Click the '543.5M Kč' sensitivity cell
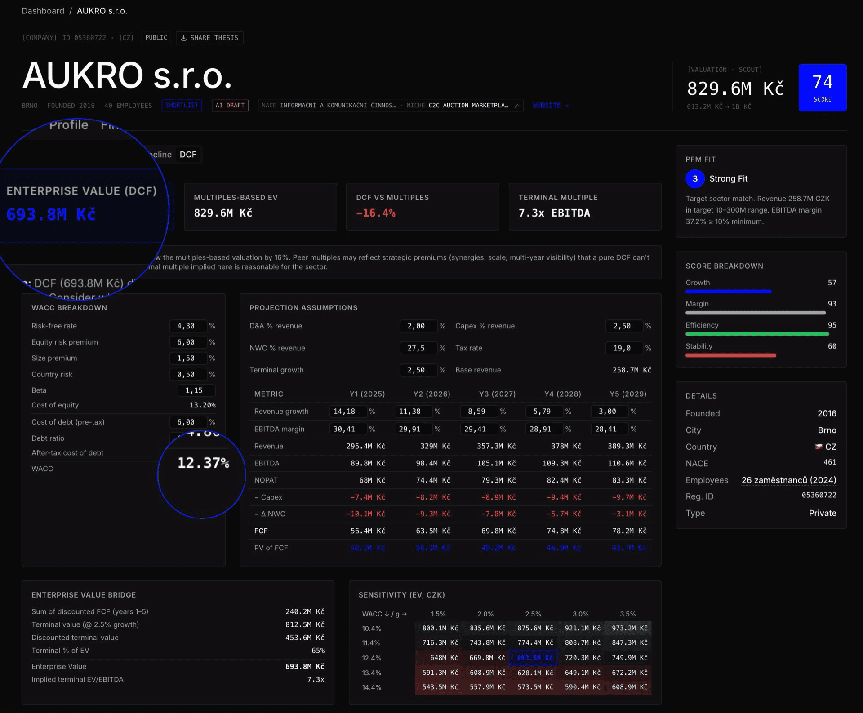The height and width of the screenshot is (713, 863). coord(439,687)
